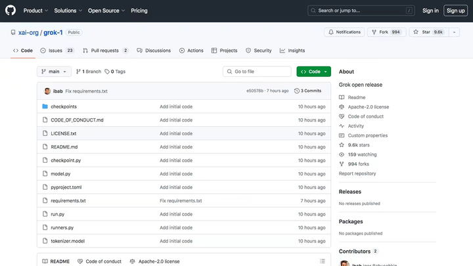Click the Go to file search box
This screenshot has width=473, height=266.
257,72
